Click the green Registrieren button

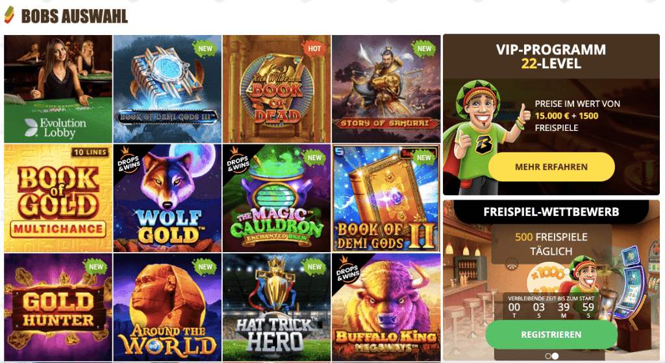pos(551,334)
